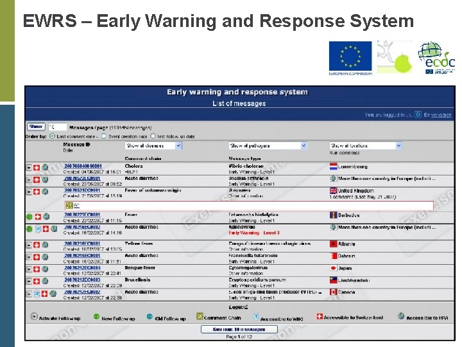This screenshot has height=347, width=462.
Task: Click the green New Follow up icon in the Barbados row
Action: click(x=29, y=217)
